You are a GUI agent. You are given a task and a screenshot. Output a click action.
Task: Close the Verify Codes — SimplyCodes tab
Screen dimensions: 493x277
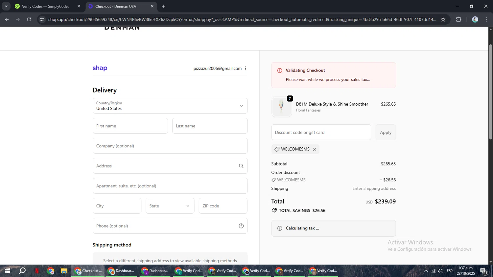coord(79,6)
